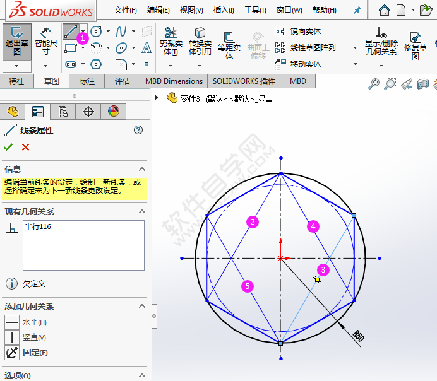
Task: Select the Arc sketch tool
Action: pyautogui.click(x=96, y=48)
